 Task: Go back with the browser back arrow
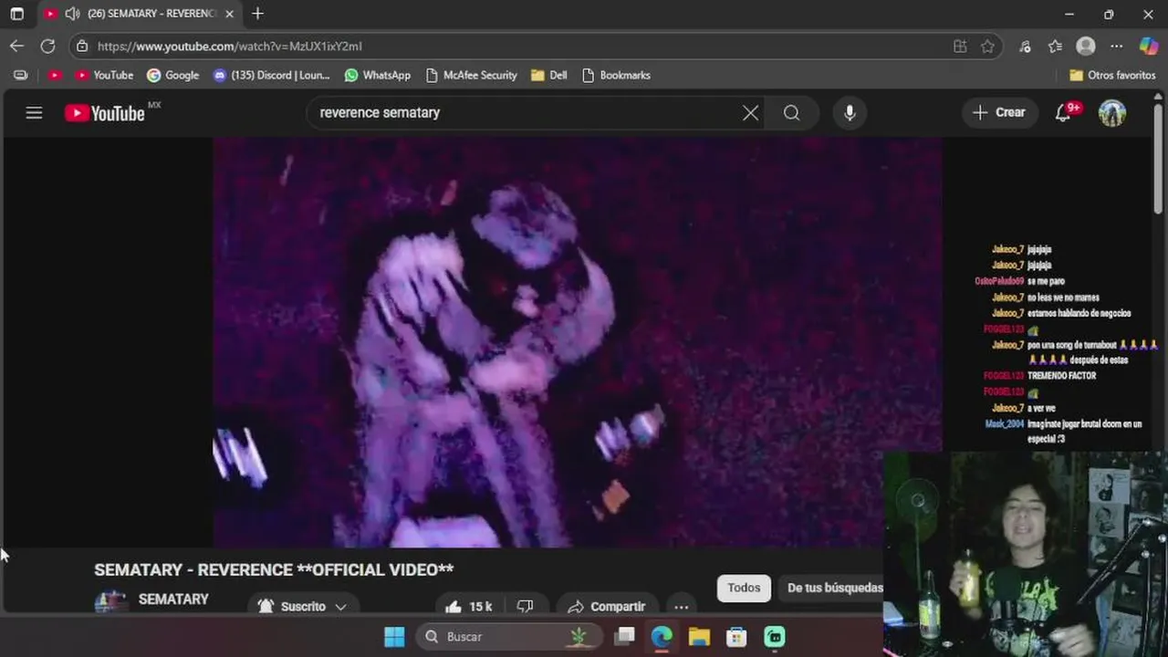tap(17, 46)
